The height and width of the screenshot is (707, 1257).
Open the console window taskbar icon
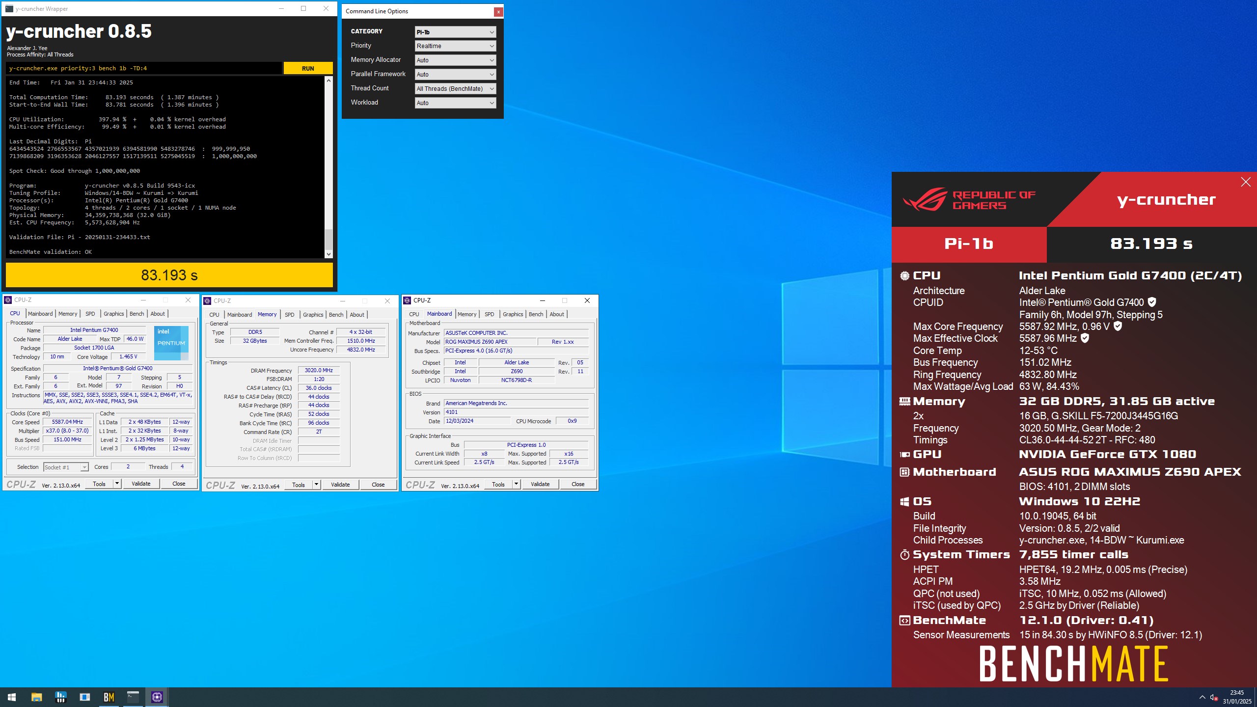tap(133, 697)
